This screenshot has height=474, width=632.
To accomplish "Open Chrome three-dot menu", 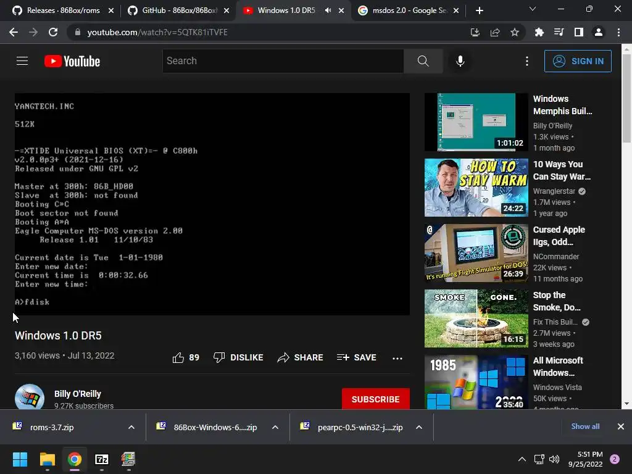I will pos(618,32).
